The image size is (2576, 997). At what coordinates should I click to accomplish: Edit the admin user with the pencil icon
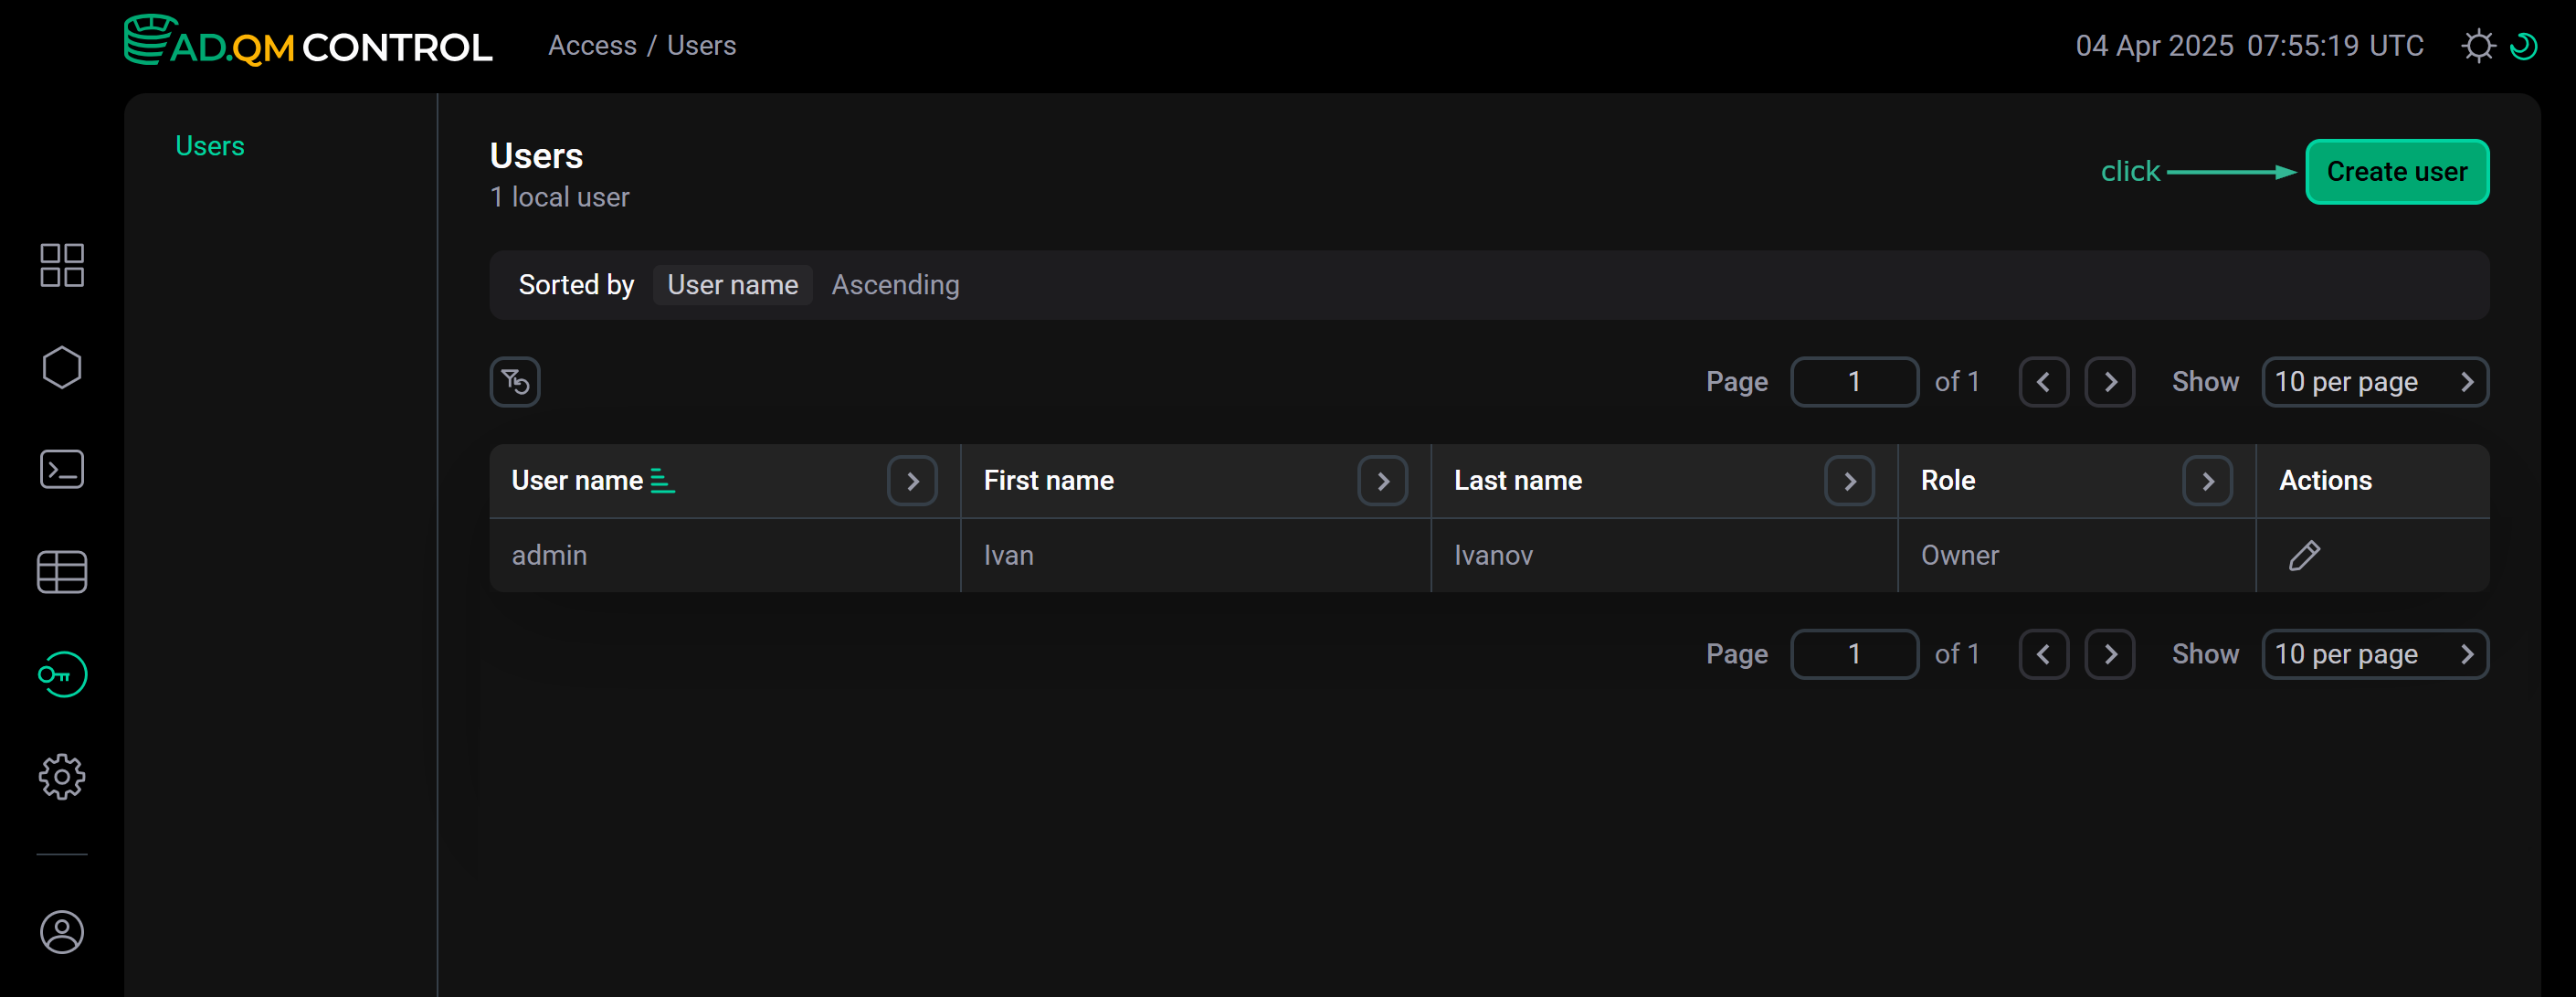tap(2304, 555)
